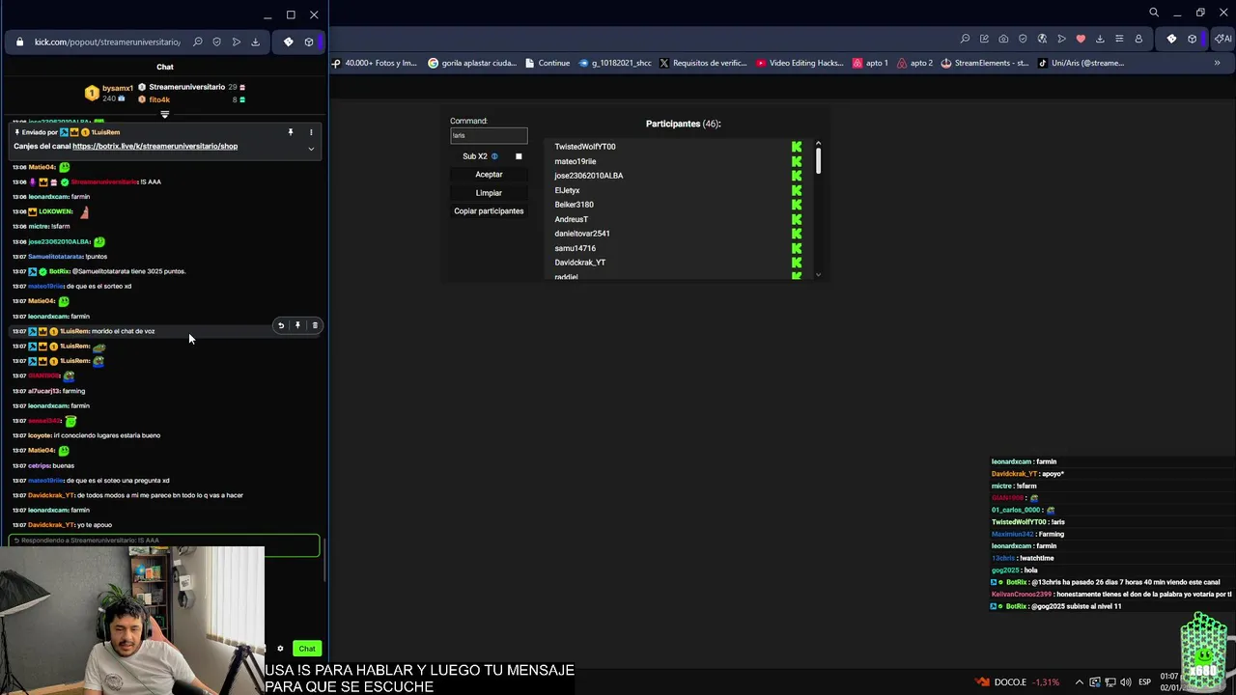Image resolution: width=1236 pixels, height=695 pixels.
Task: Open the botrix.live shop link
Action: (154, 147)
